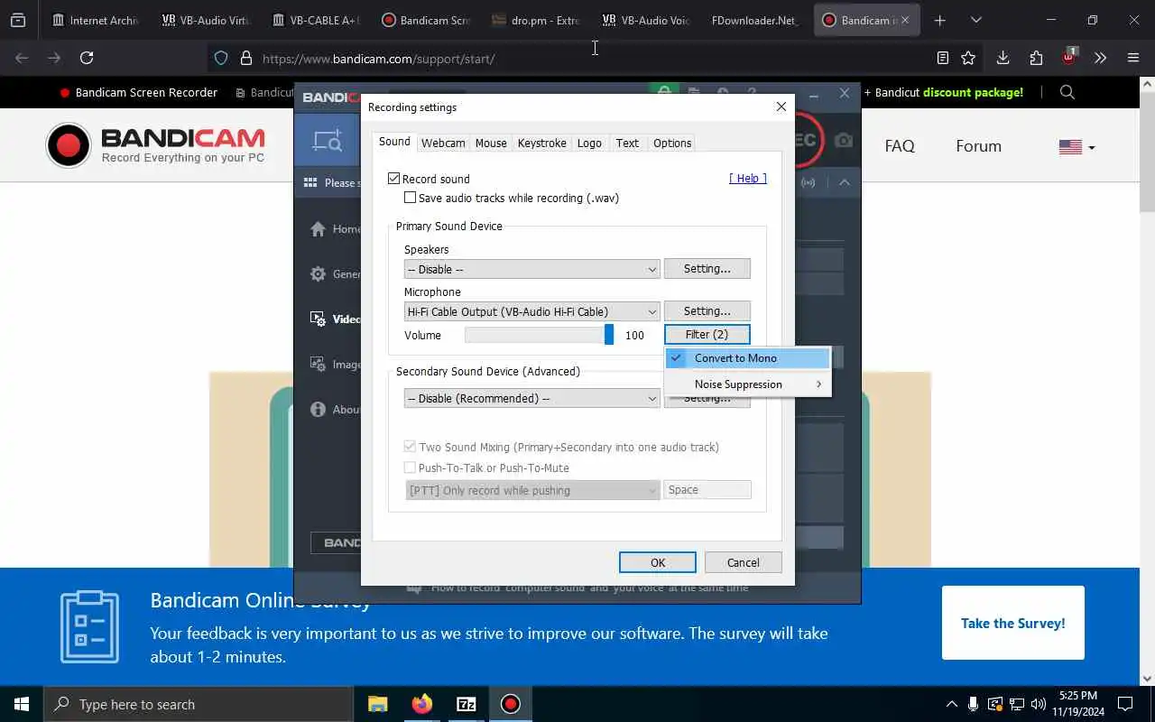Bookmark this page with the star icon
This screenshot has width=1155, height=722.
[968, 58]
